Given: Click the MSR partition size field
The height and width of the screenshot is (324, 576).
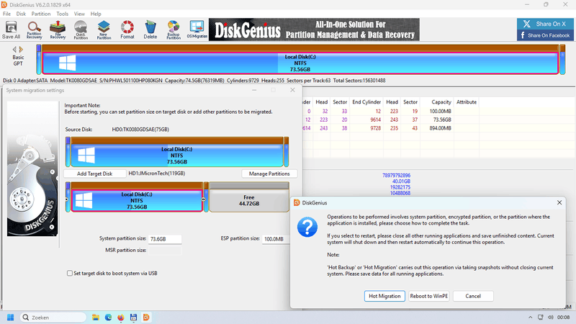Looking at the screenshot, I should (x=165, y=251).
